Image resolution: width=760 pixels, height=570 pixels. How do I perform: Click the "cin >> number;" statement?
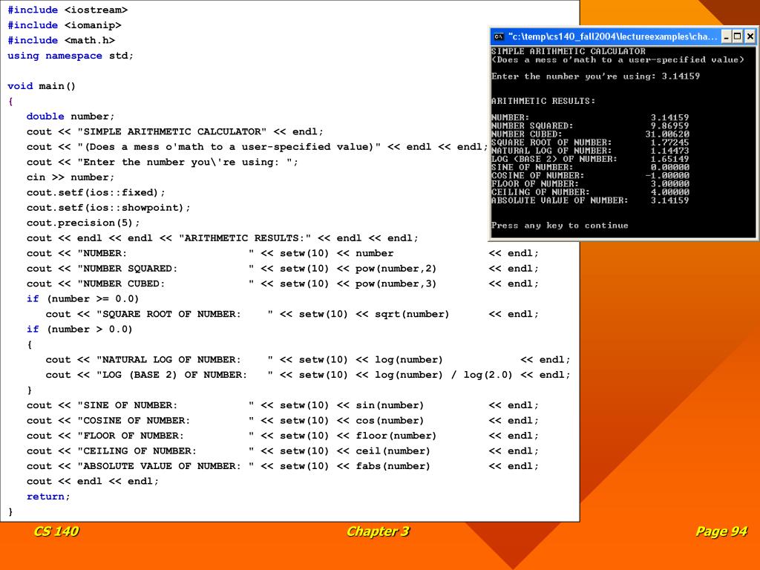coord(71,177)
